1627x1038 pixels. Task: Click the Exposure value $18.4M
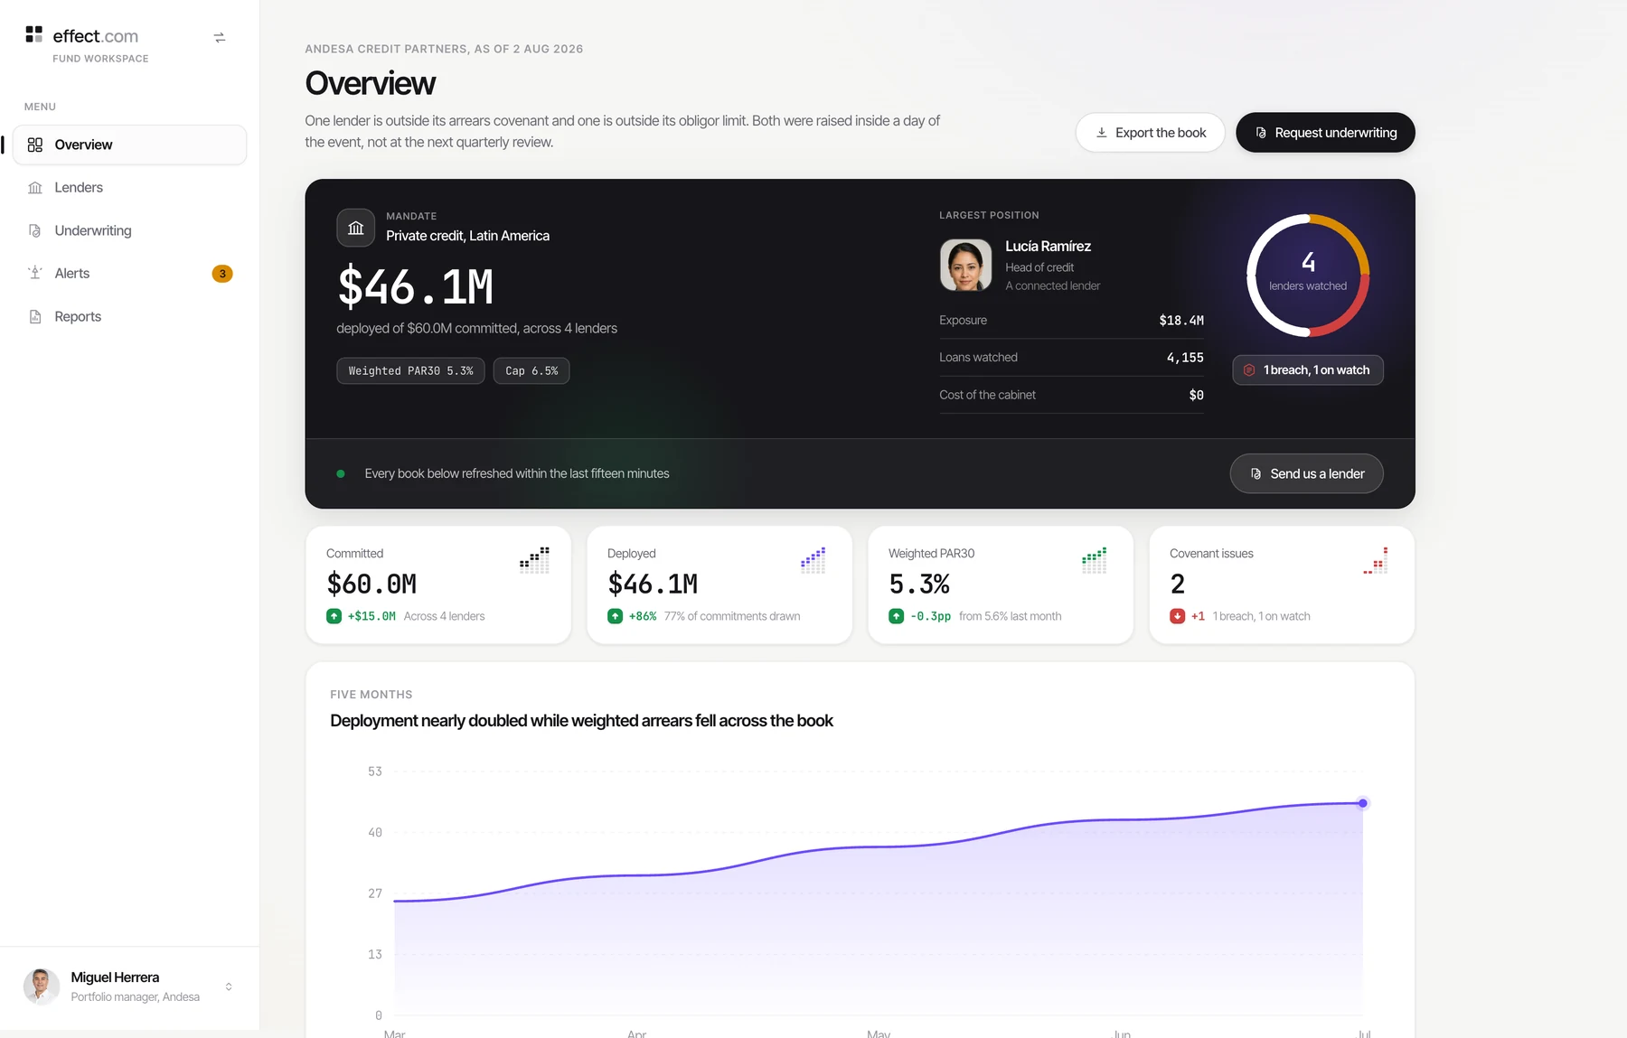pos(1181,321)
